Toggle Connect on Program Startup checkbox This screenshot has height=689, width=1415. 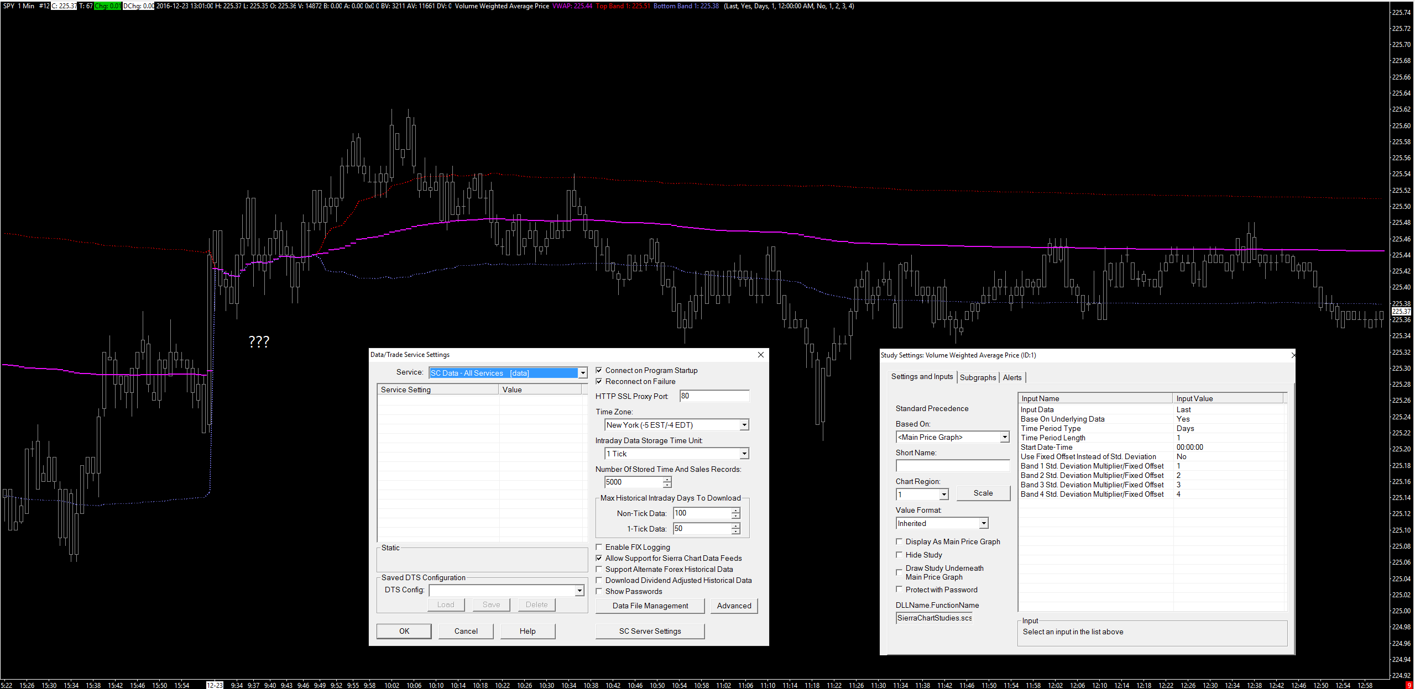pyautogui.click(x=599, y=370)
